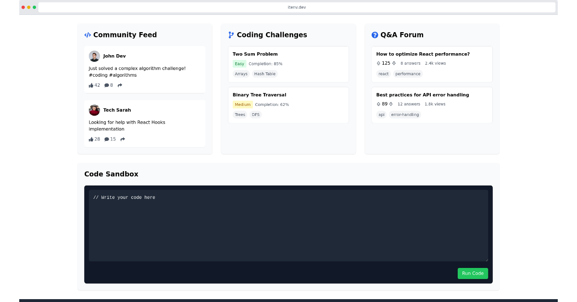Screen dimensions: 577x302
Task: Click John Dev's profile avatar
Action: point(94,56)
